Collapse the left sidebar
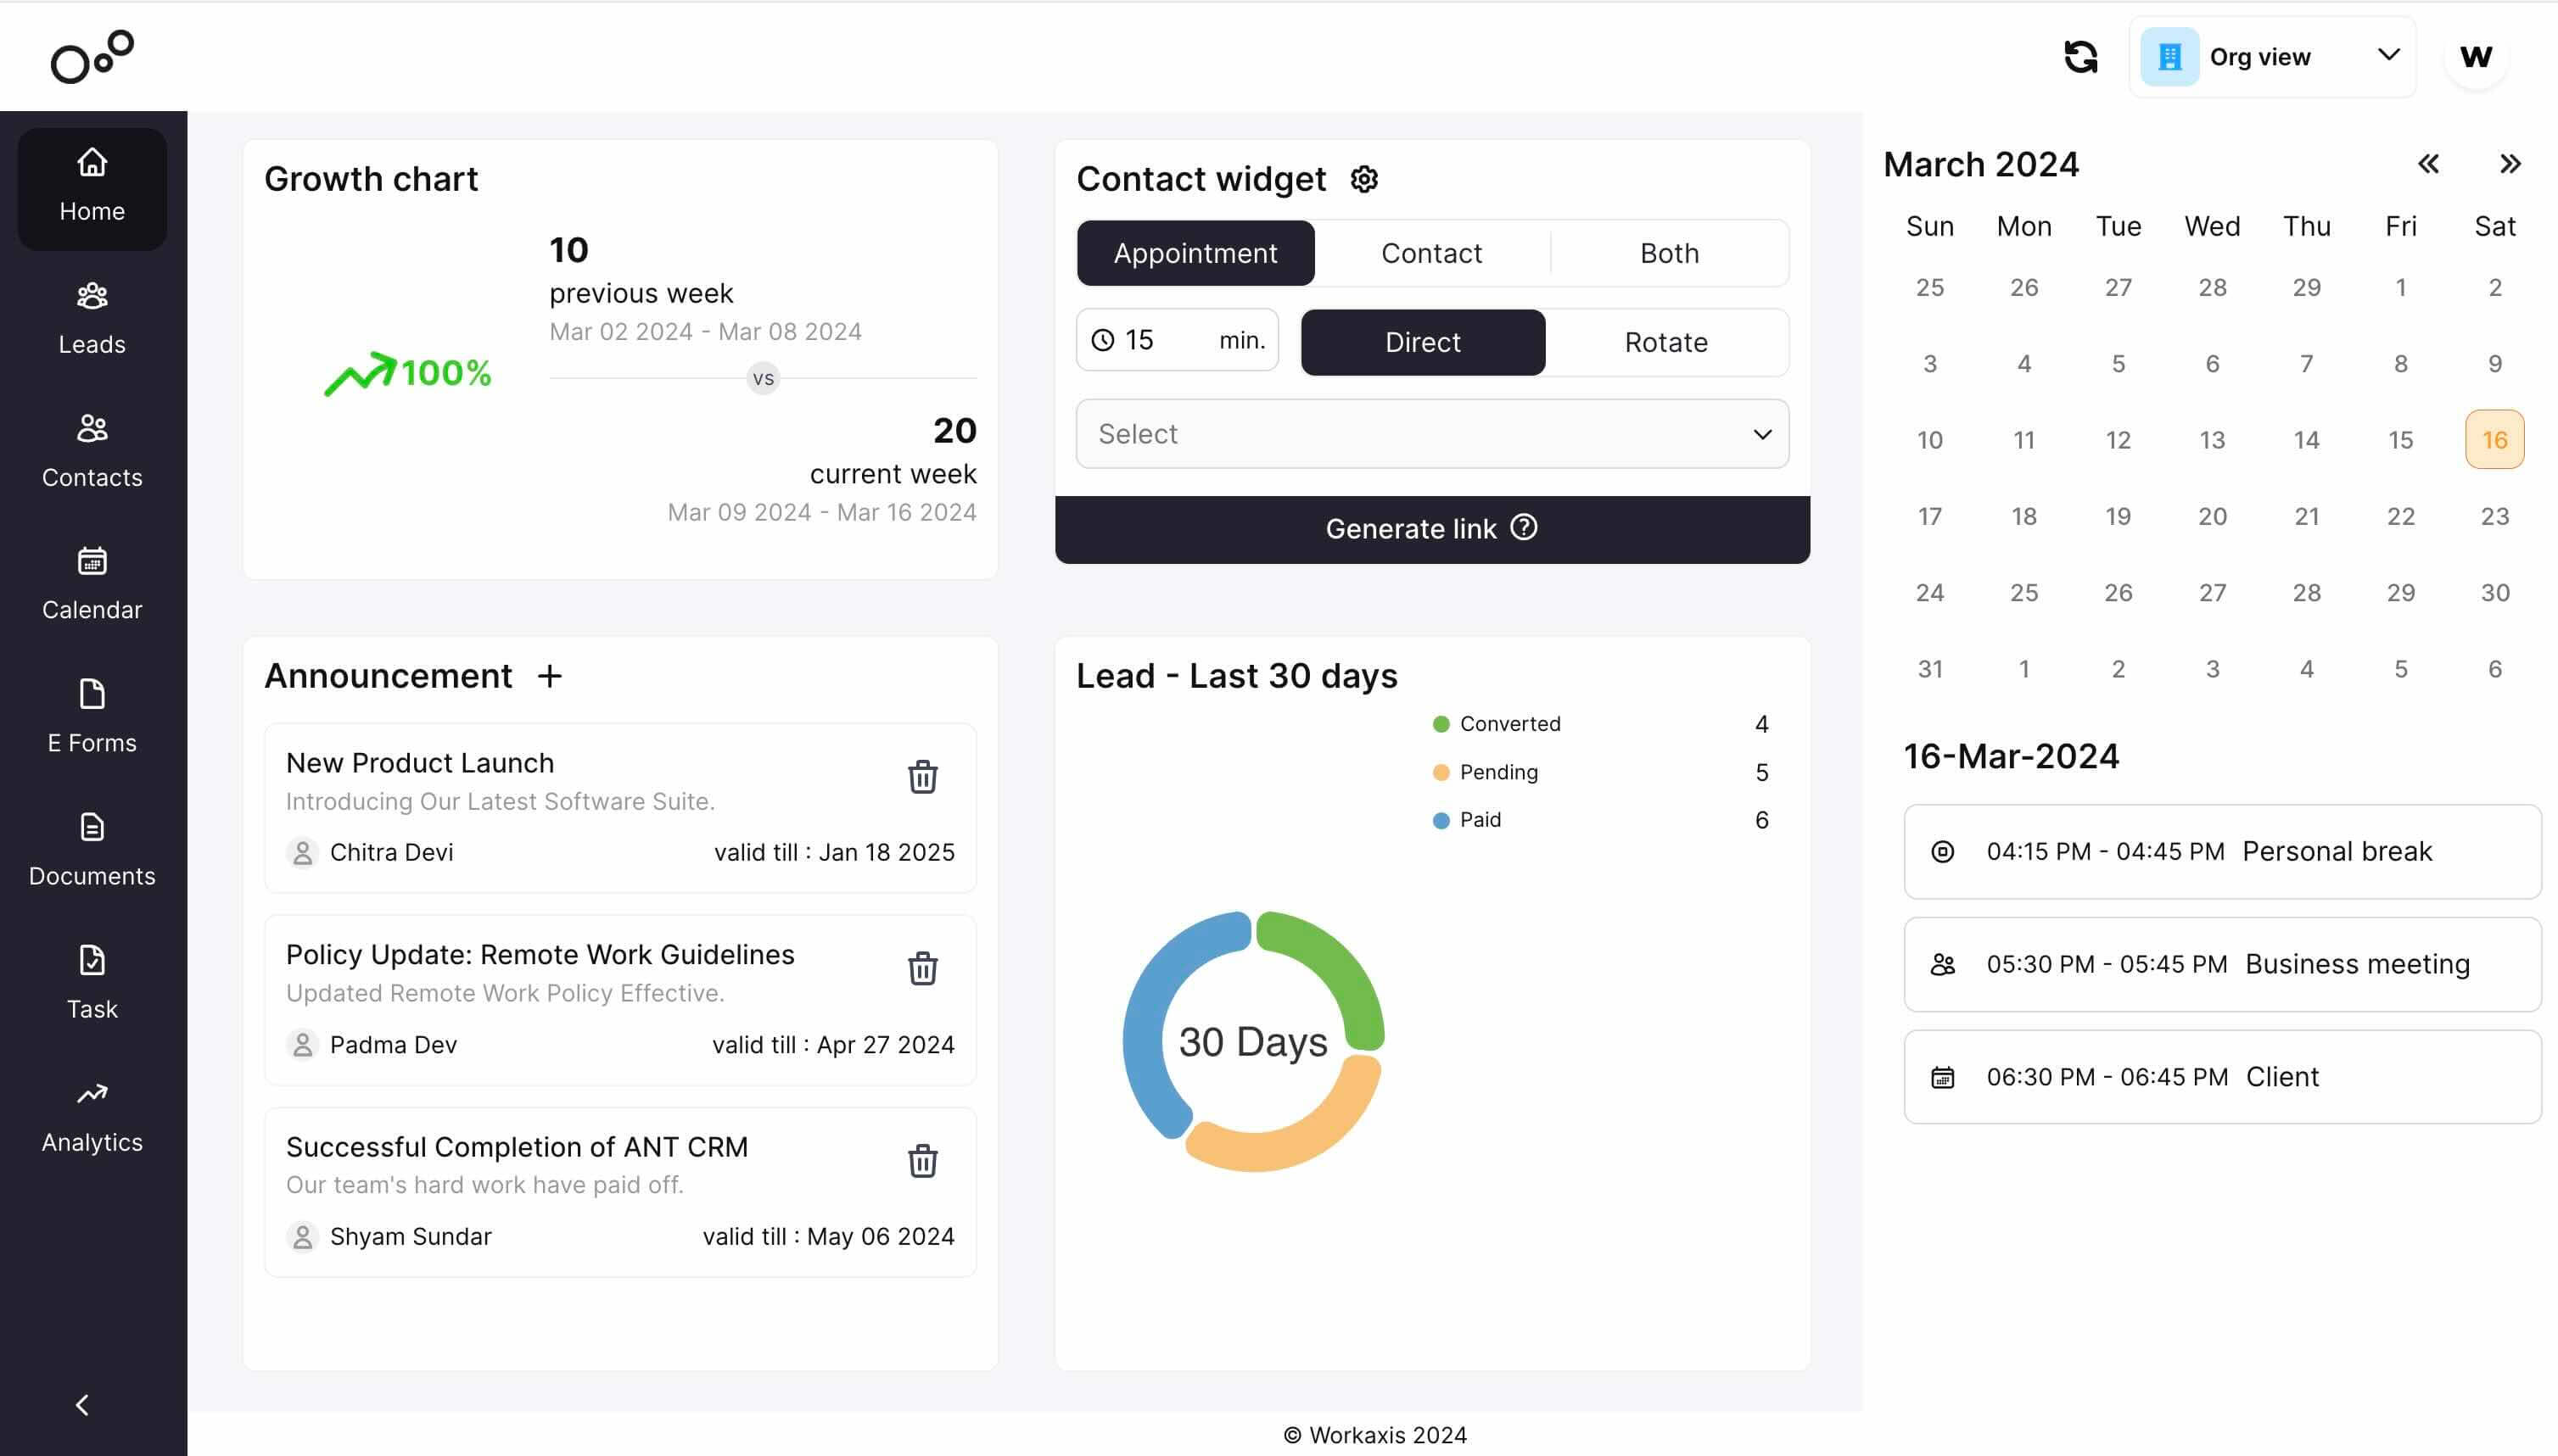This screenshot has width=2558, height=1456. pyautogui.click(x=82, y=1405)
